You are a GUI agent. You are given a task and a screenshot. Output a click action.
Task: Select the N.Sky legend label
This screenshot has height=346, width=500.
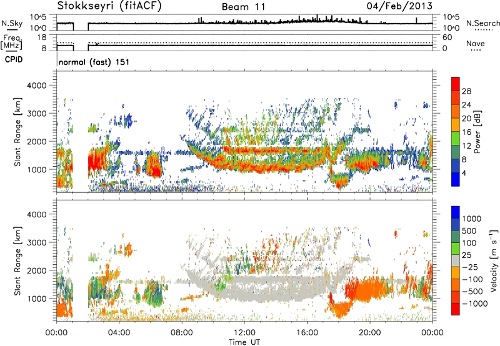(12, 24)
